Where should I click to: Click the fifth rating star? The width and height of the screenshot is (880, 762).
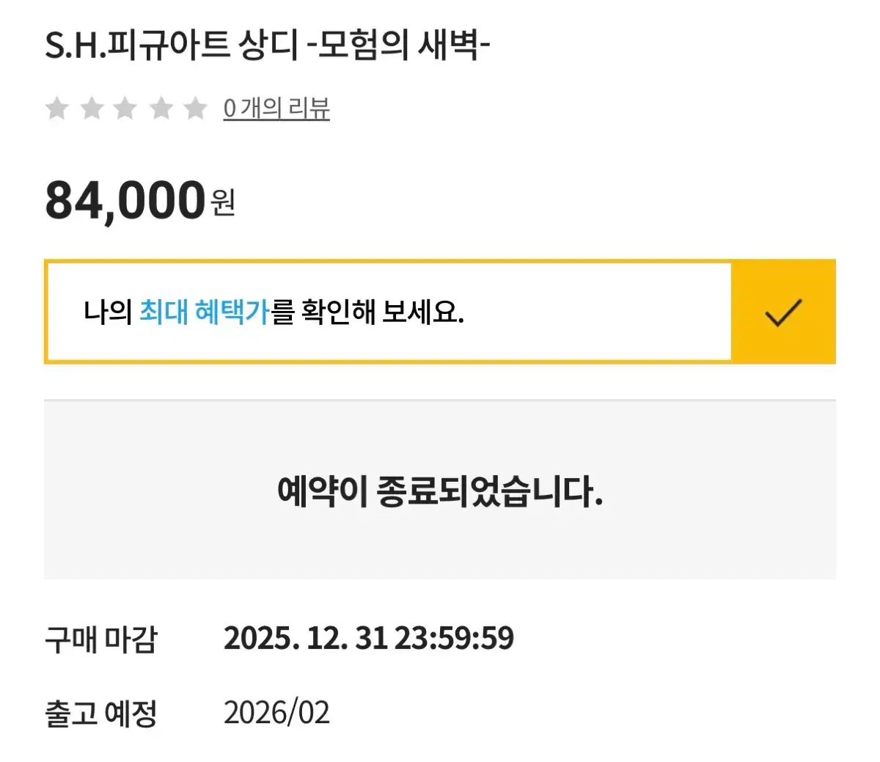click(x=195, y=109)
